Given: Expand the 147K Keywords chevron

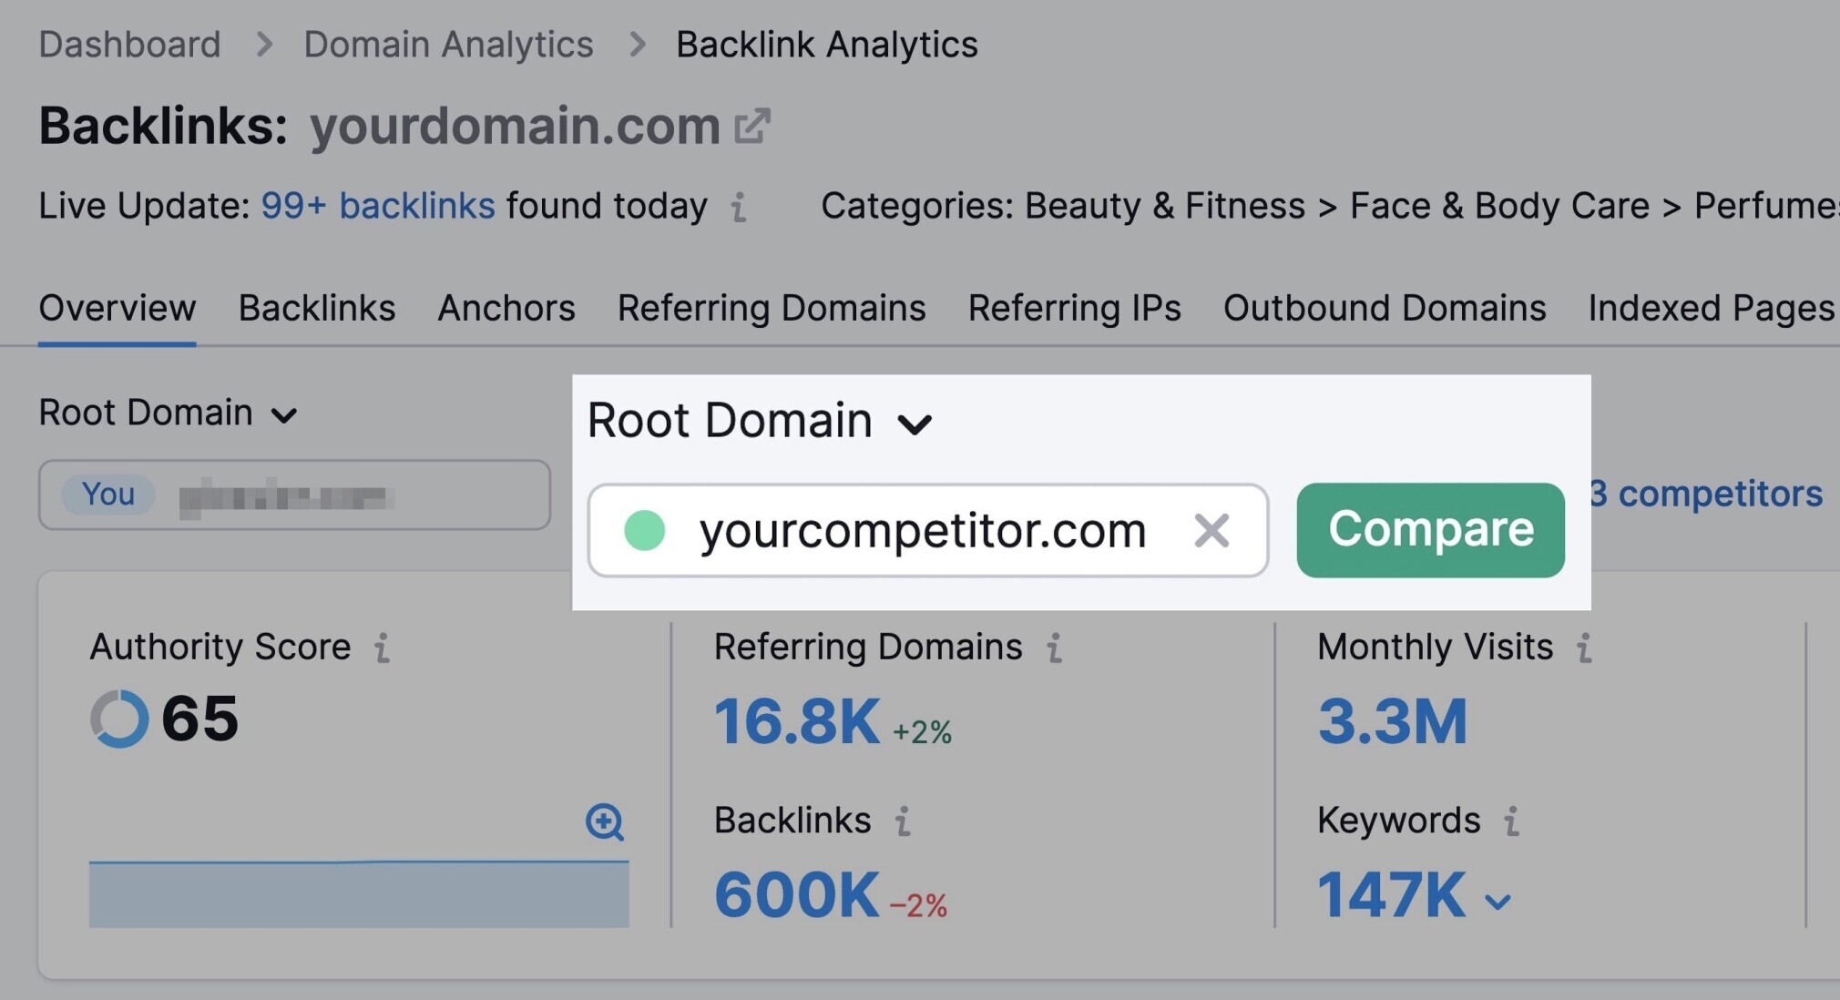Looking at the screenshot, I should coord(1498,902).
